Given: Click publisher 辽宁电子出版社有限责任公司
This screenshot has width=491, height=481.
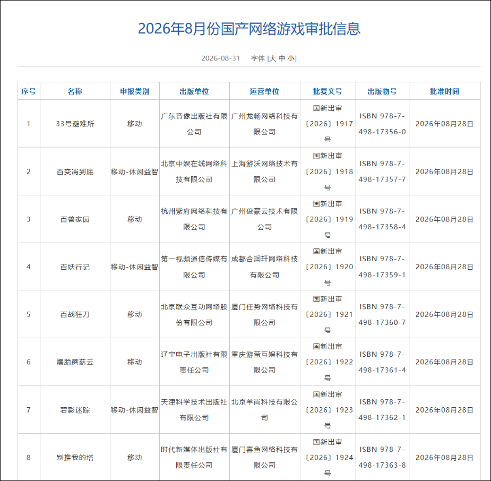Looking at the screenshot, I should coord(194,362).
